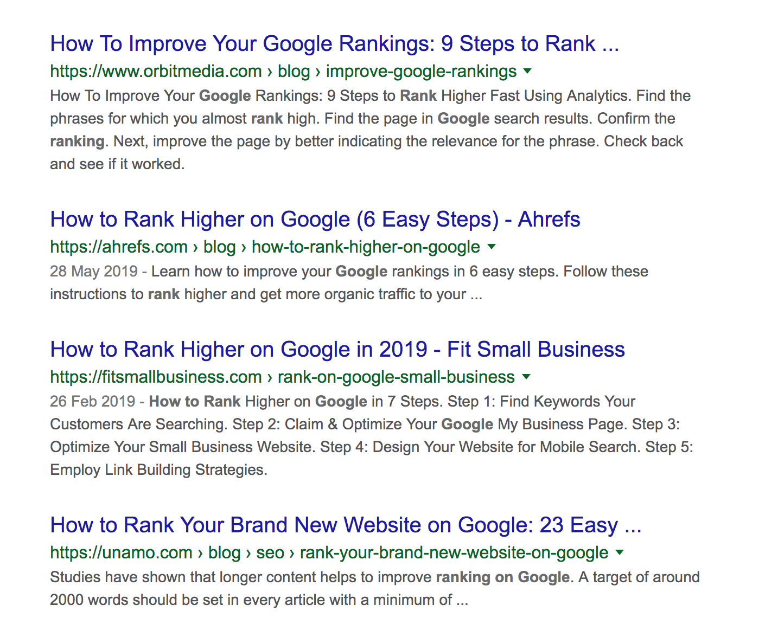This screenshot has width=765, height=618.
Task: Select bold 'ranking on Google' in the Unamo snippet
Action: tap(502, 577)
